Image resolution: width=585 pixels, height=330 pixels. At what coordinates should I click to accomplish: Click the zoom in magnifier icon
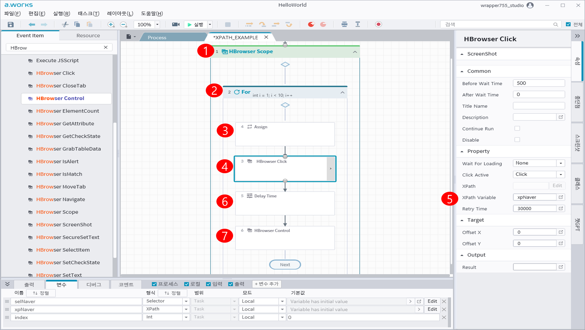click(x=111, y=25)
